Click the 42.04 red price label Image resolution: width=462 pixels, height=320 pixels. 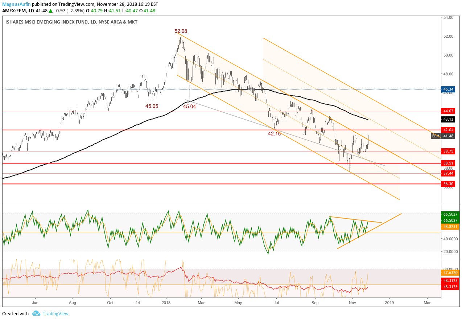448,130
